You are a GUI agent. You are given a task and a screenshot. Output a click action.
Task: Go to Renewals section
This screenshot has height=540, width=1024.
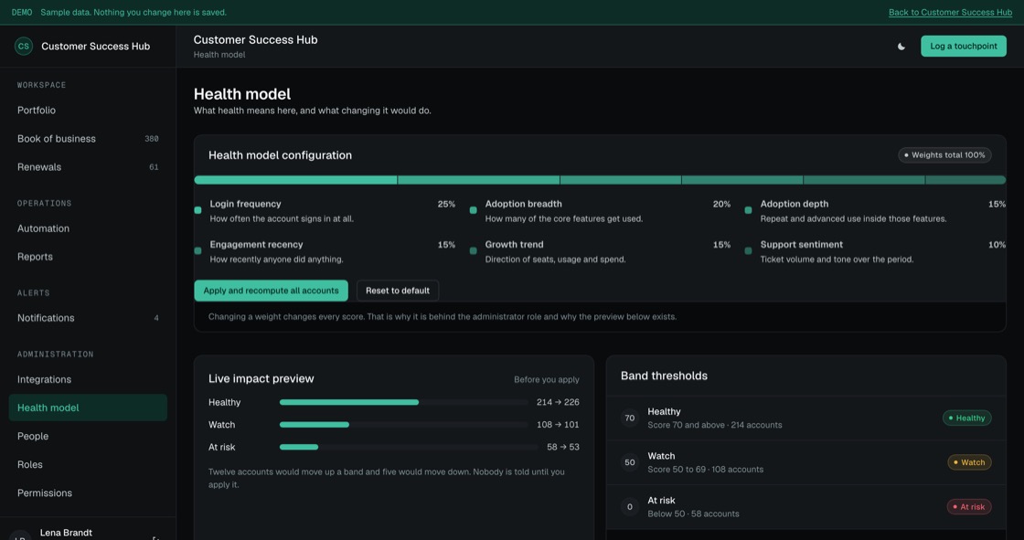click(x=88, y=167)
